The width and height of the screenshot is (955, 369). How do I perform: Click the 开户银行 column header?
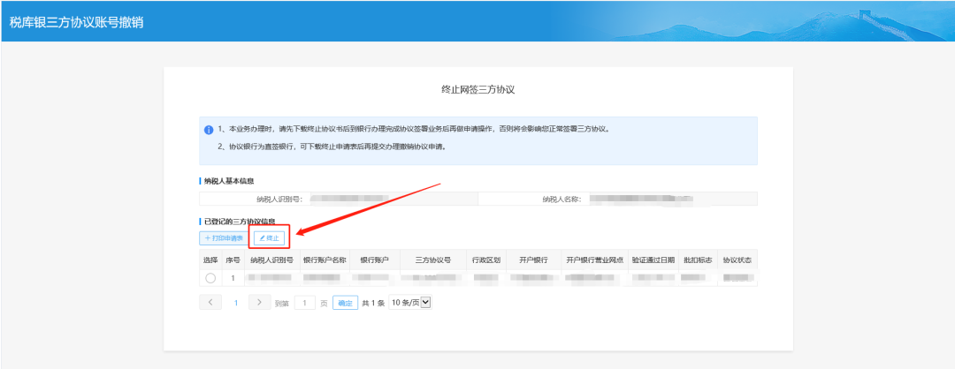[x=532, y=260]
